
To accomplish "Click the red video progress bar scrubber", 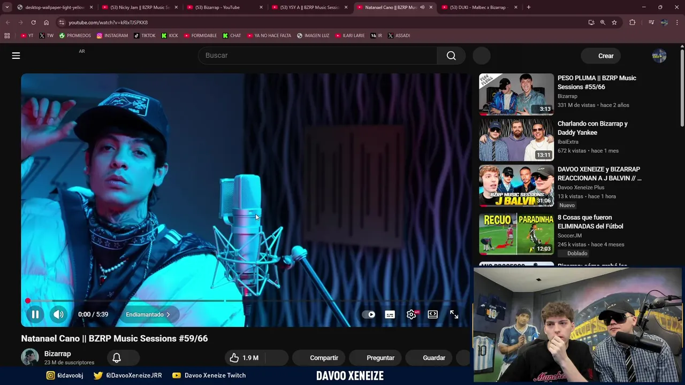I will click(28, 301).
